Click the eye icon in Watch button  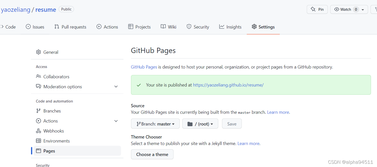(337, 9)
